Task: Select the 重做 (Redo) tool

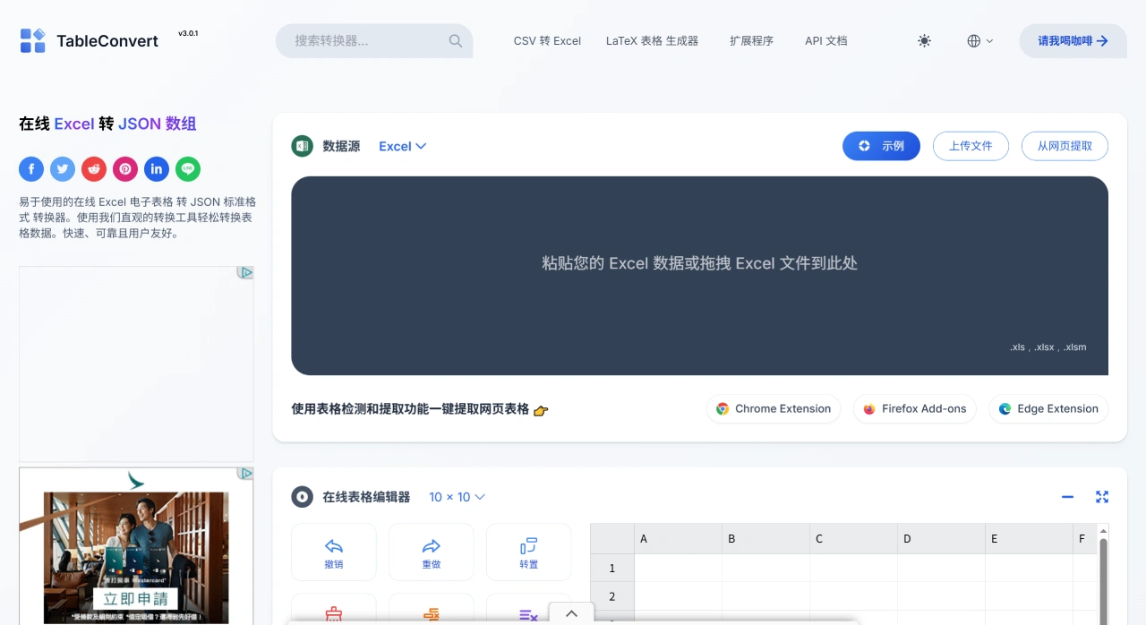Action: [431, 552]
